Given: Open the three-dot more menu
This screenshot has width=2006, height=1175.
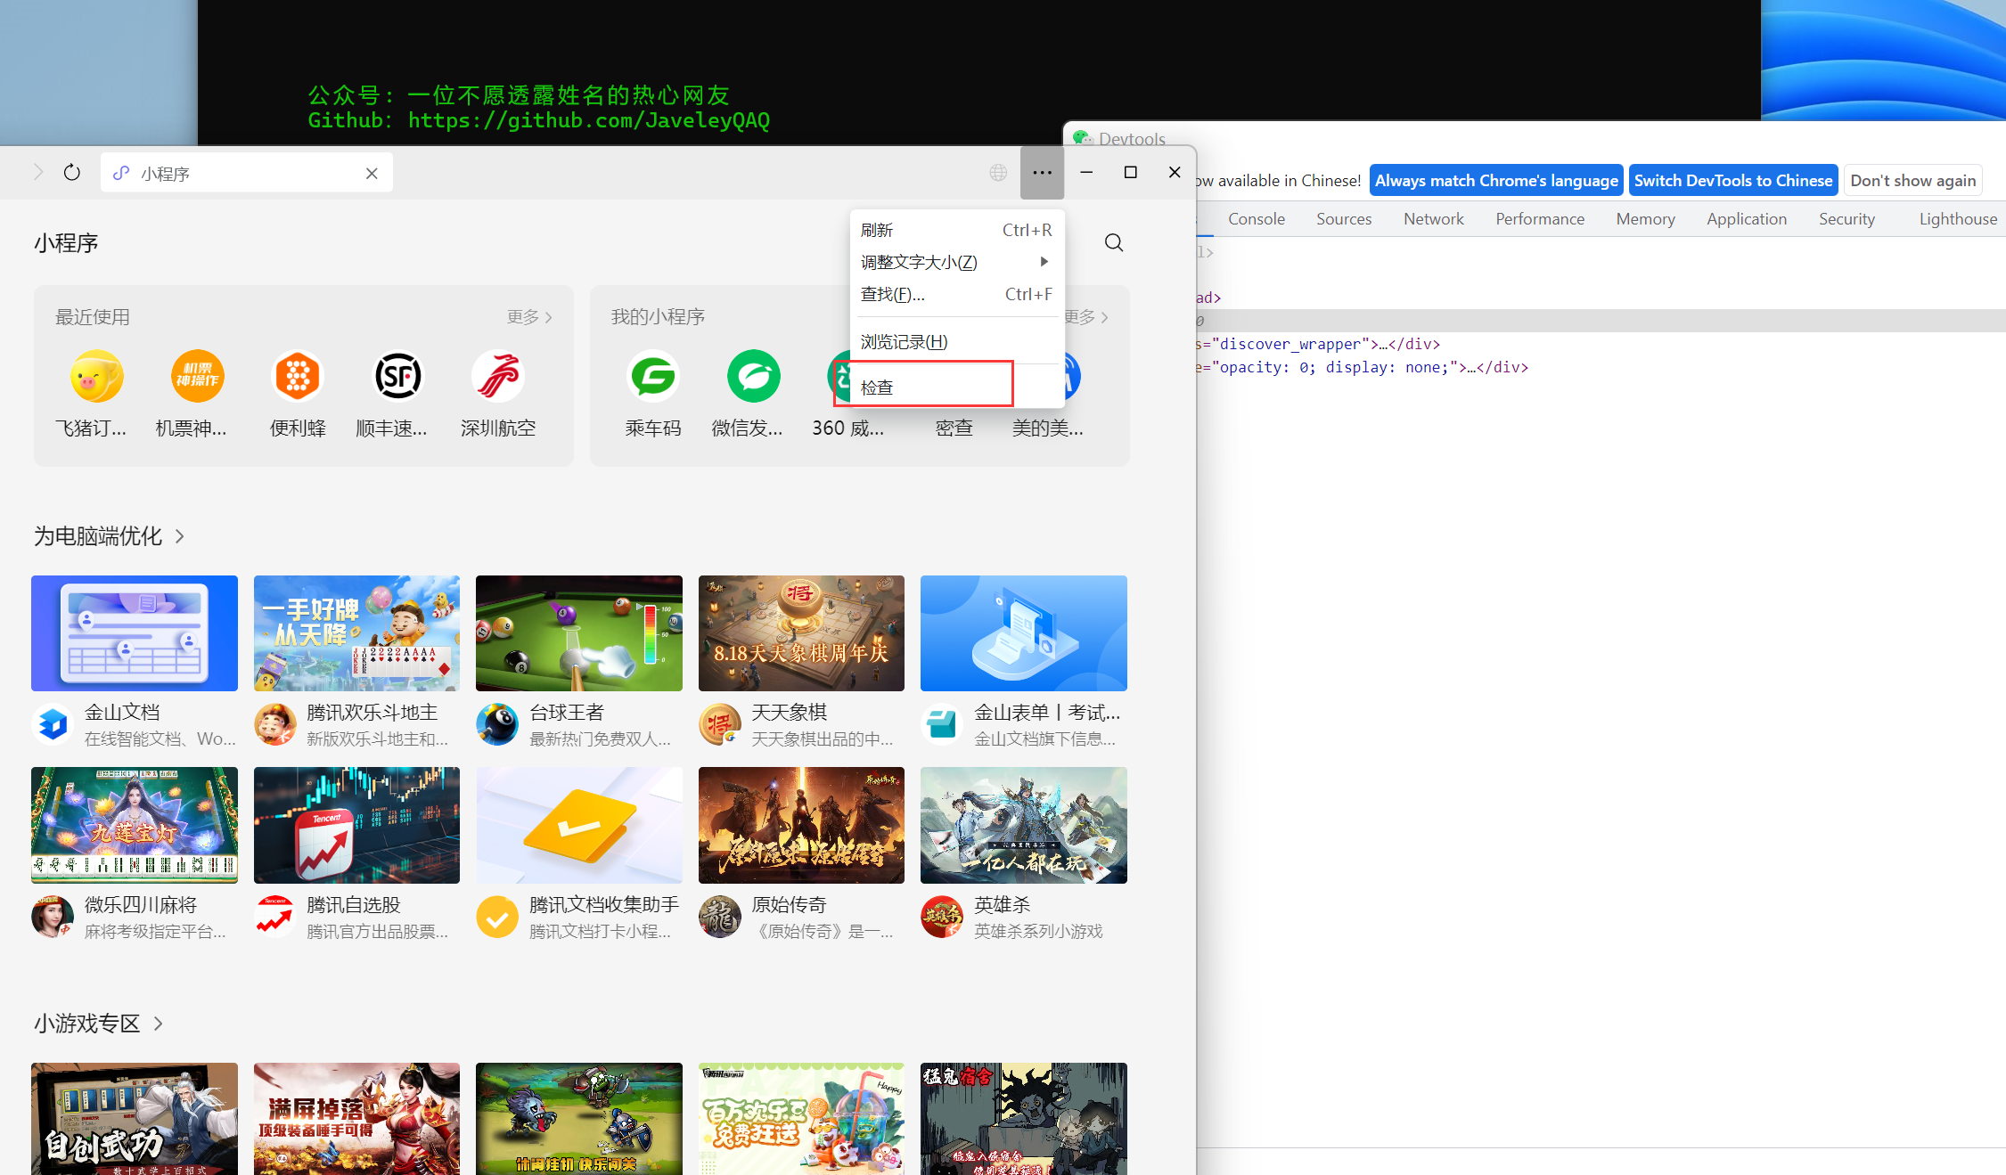Looking at the screenshot, I should click(1042, 173).
